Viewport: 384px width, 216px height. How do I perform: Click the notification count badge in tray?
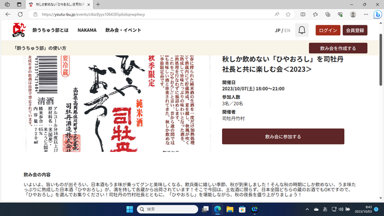(x=376, y=209)
